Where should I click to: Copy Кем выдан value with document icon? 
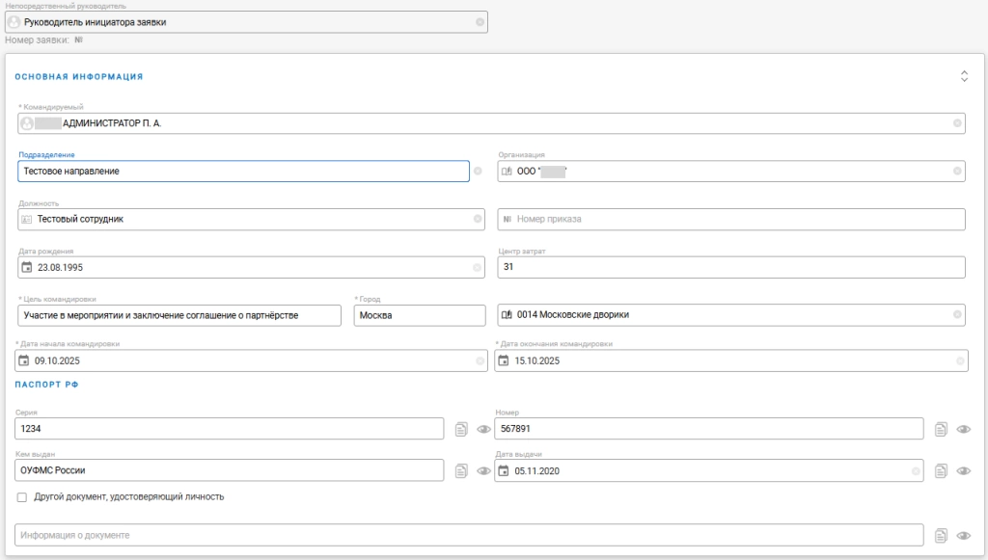click(461, 471)
